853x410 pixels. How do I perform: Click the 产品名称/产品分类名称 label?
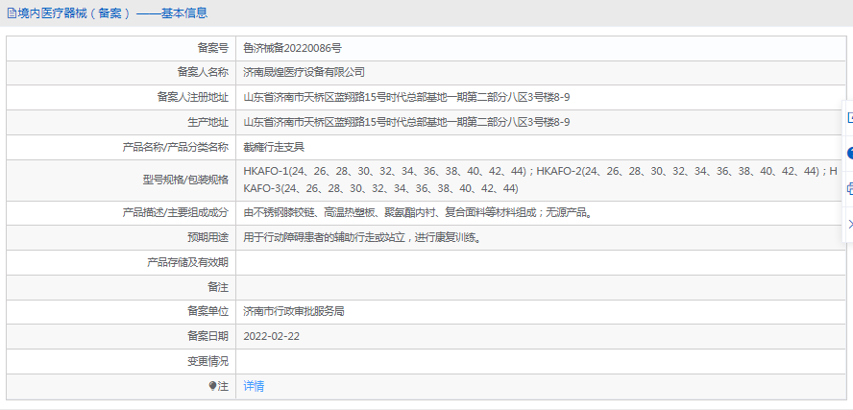(x=176, y=147)
